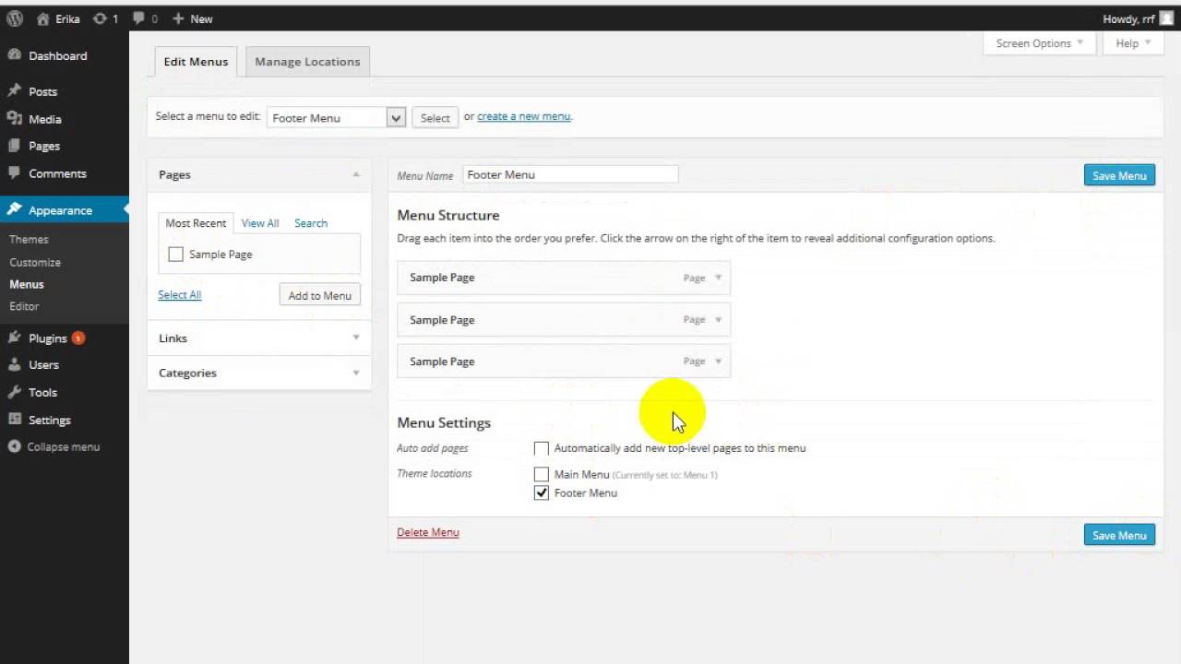
Task: Switch to View All pages tab
Action: [260, 223]
